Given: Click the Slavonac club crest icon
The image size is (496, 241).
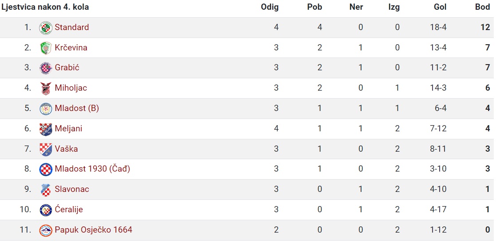Looking at the screenshot, I should coord(46,190).
